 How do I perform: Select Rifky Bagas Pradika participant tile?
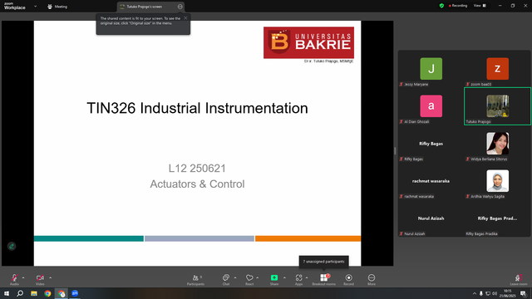(x=497, y=218)
